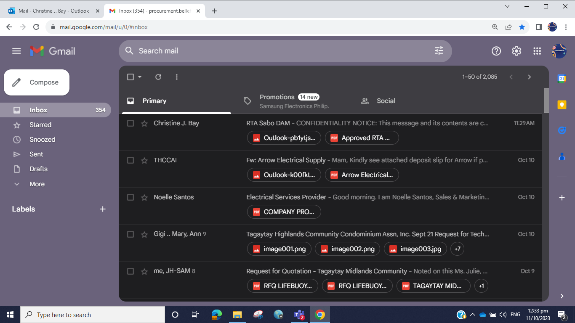Tick the select all messages checkbox
This screenshot has width=575, height=323.
pos(130,77)
